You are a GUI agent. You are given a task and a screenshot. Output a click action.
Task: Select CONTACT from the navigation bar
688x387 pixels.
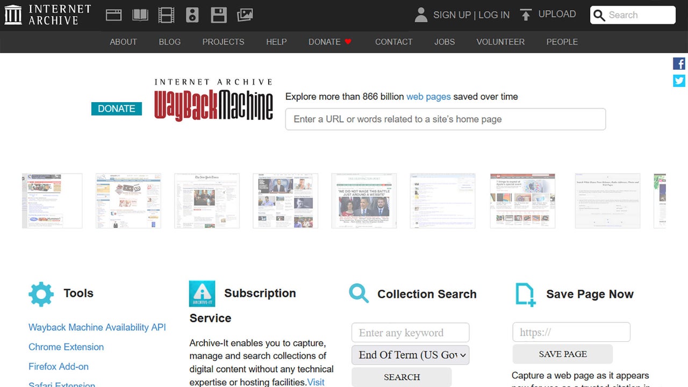(393, 42)
